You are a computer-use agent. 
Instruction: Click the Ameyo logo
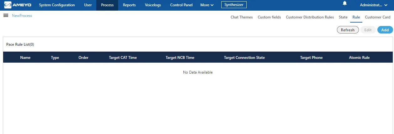coord(18,5)
